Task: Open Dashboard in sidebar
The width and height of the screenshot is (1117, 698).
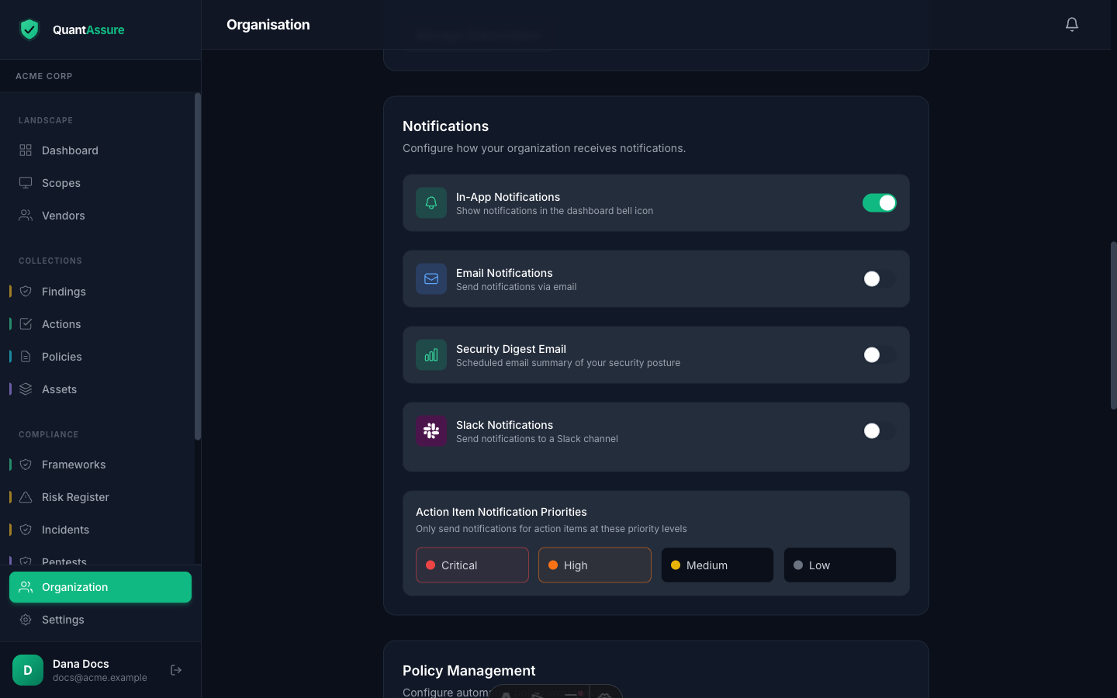Action: tap(100, 150)
